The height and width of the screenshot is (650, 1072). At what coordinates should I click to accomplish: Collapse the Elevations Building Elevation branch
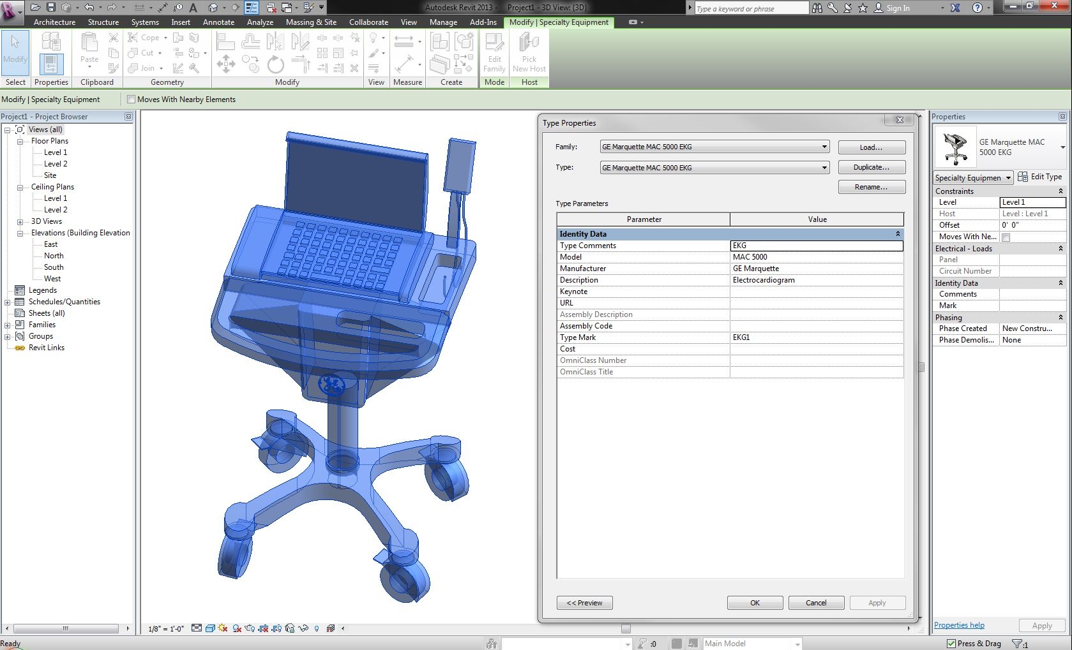pyautogui.click(x=20, y=233)
